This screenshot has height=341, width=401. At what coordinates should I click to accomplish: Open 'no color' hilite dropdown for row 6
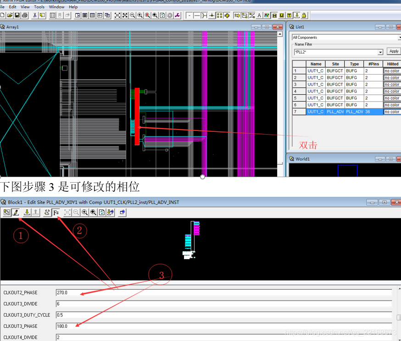point(392,105)
